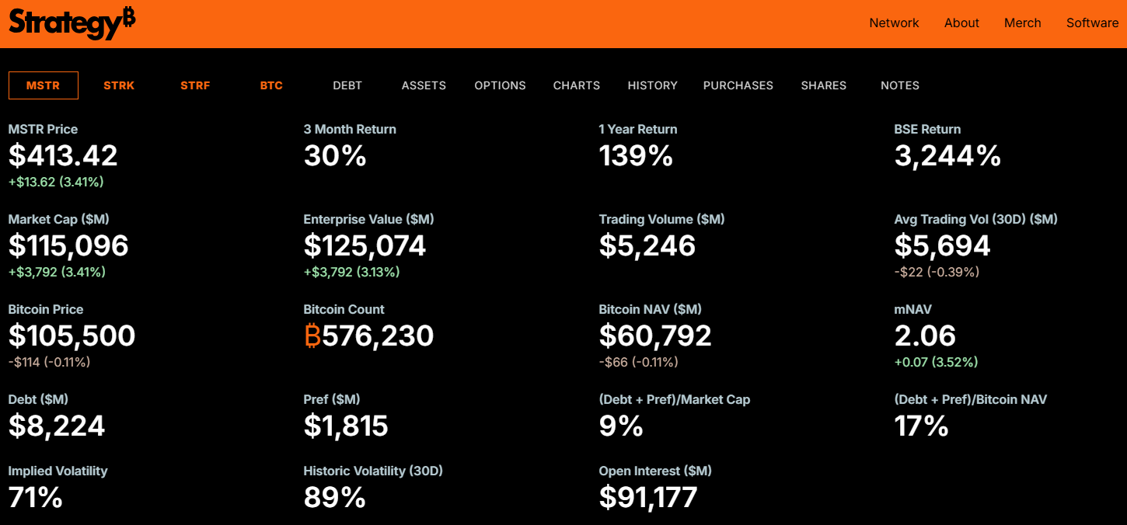Click the Strategy logo

pyautogui.click(x=72, y=23)
